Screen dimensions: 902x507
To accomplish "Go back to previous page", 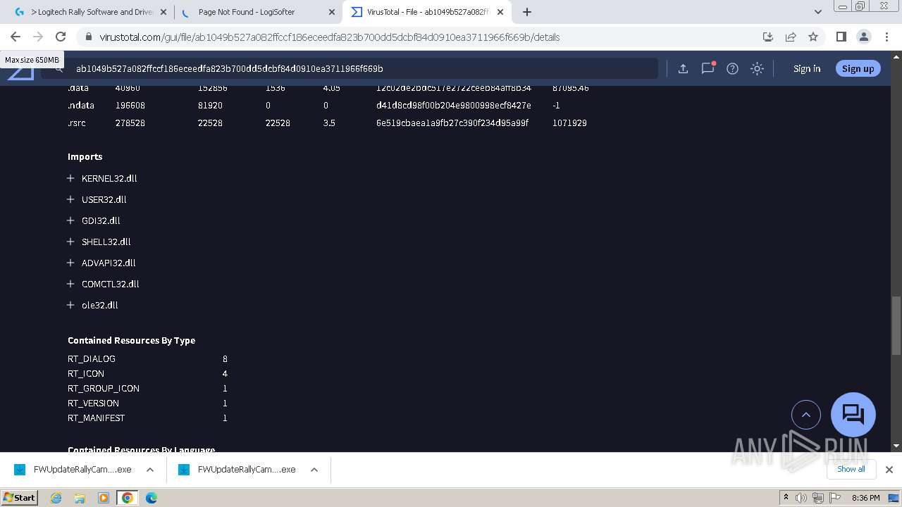I will coord(16,37).
